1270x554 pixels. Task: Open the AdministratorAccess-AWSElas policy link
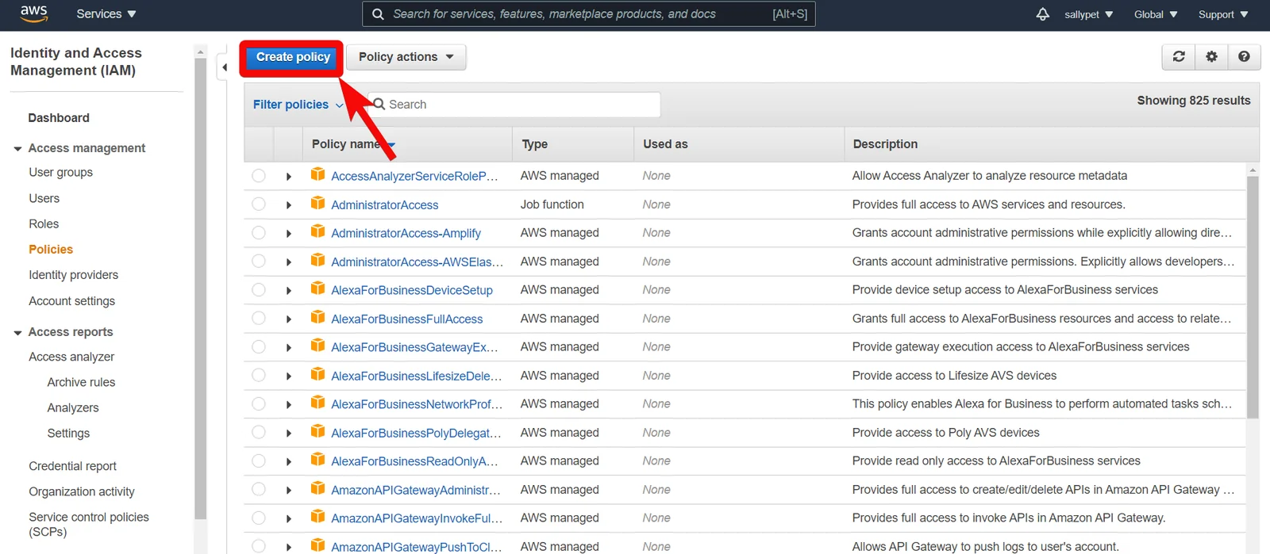tap(417, 262)
